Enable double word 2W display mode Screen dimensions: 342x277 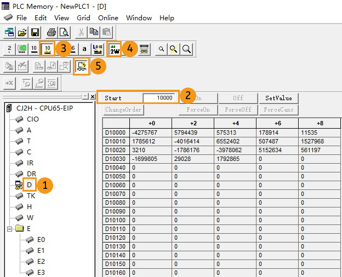(114, 49)
